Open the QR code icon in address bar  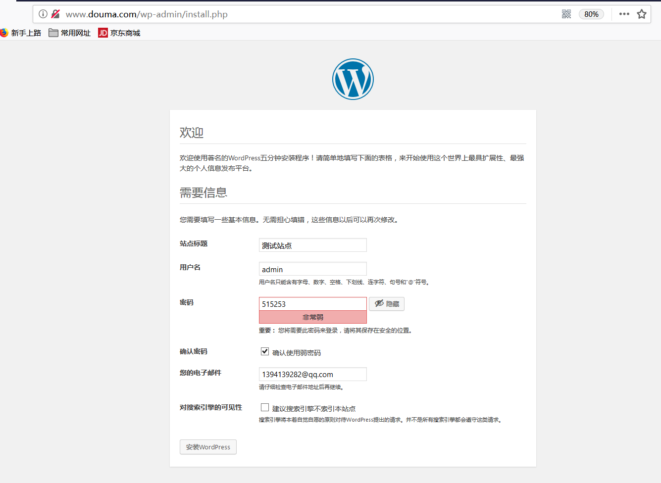point(566,14)
